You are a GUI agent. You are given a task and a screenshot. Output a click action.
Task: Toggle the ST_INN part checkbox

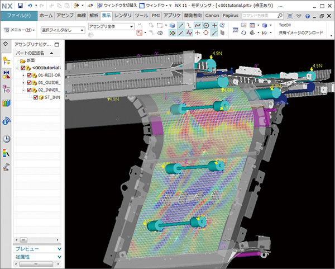click(36, 97)
